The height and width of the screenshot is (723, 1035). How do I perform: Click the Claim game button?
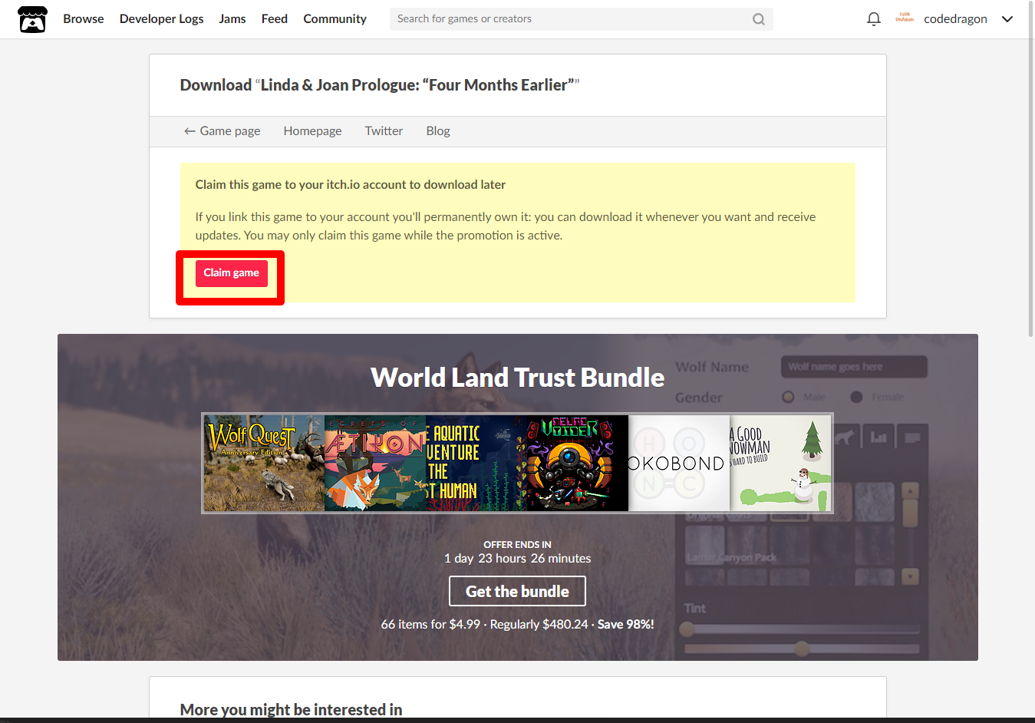tap(231, 273)
